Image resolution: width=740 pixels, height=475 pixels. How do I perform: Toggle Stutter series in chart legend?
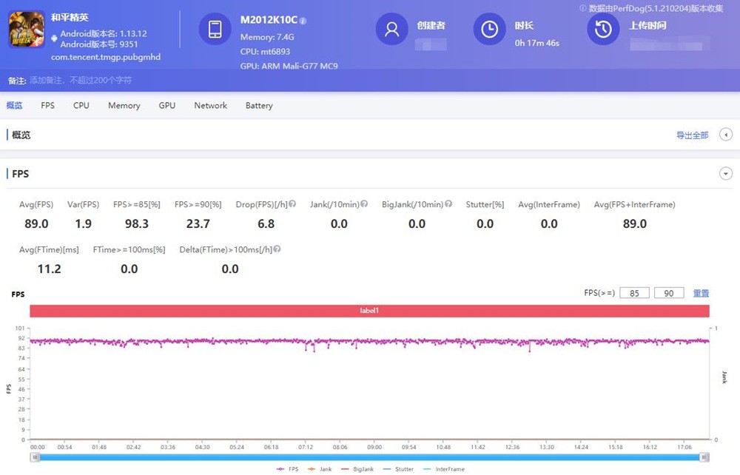(398, 469)
